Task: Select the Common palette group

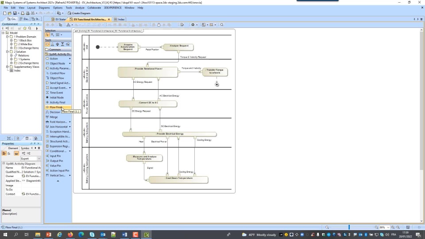Action: [x=58, y=50]
